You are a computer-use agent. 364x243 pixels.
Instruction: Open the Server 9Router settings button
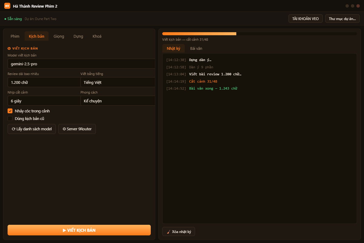coord(77,129)
